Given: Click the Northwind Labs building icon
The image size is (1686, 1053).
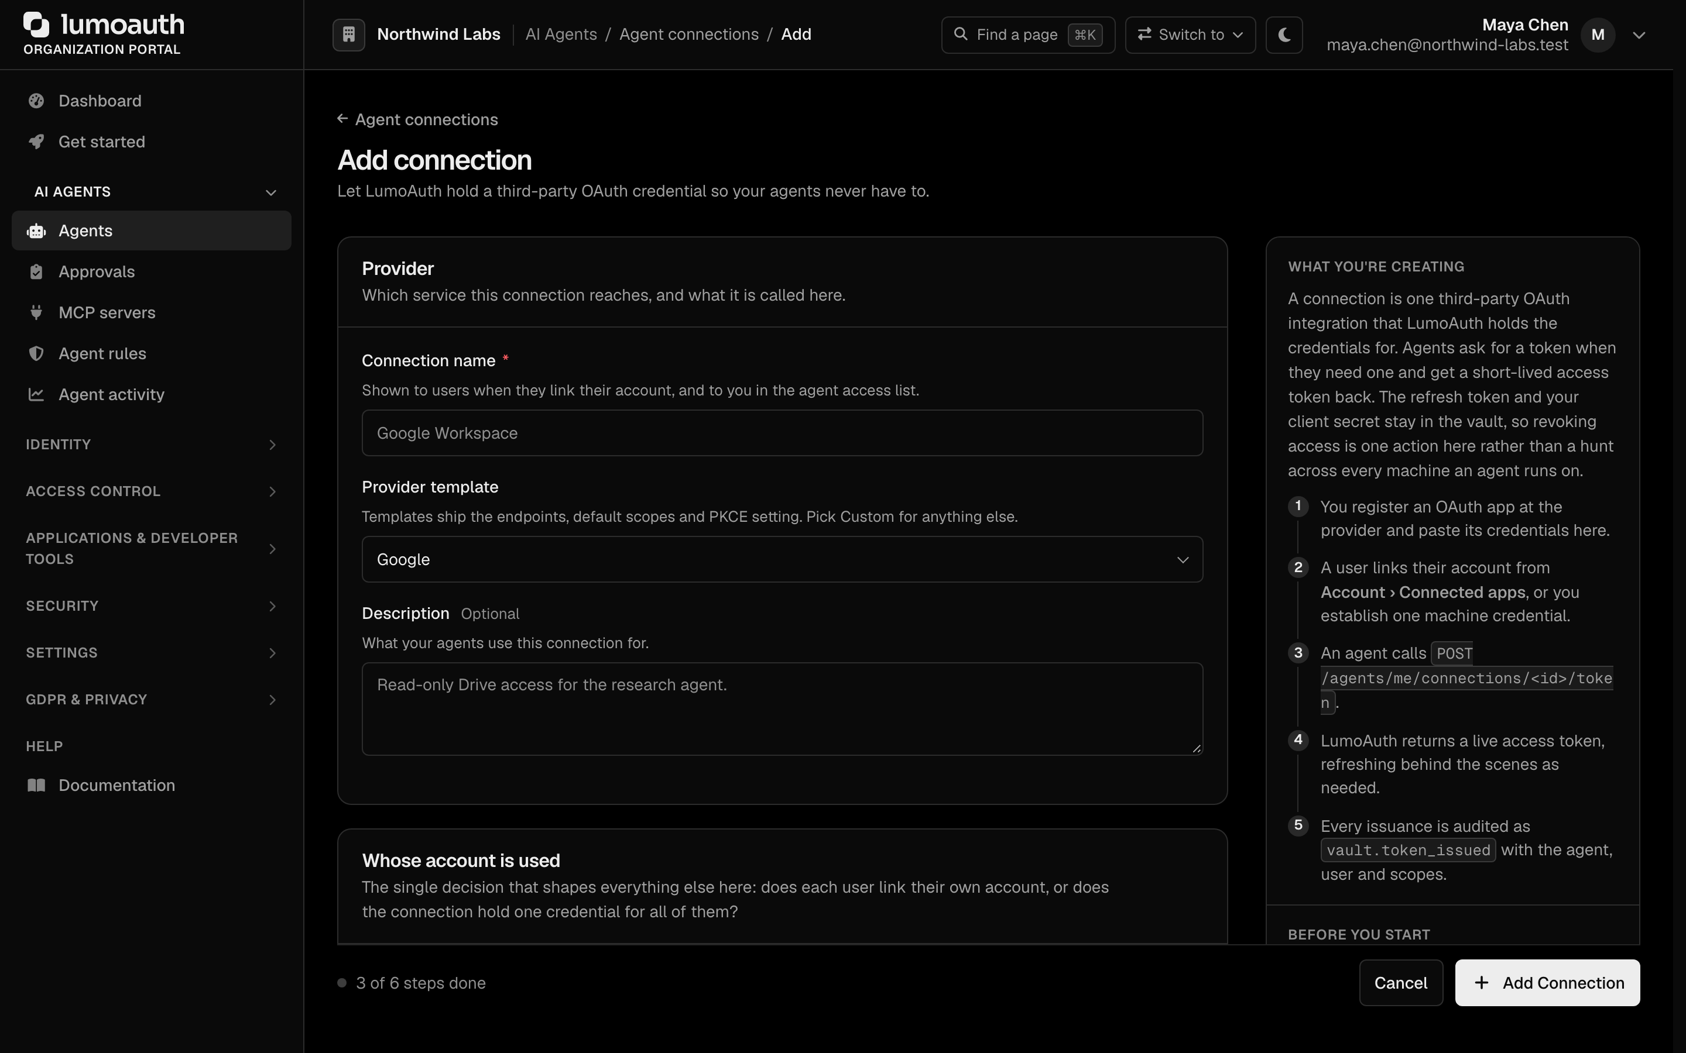Looking at the screenshot, I should [x=349, y=34].
